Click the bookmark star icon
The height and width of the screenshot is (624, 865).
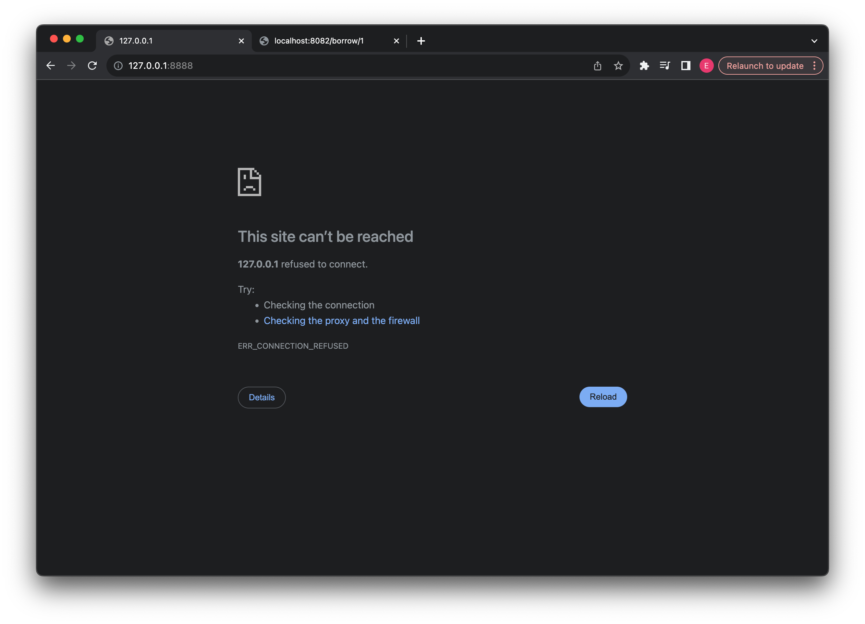click(x=619, y=65)
